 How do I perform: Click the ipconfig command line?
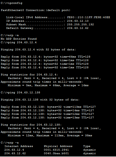(x=12, y=3)
